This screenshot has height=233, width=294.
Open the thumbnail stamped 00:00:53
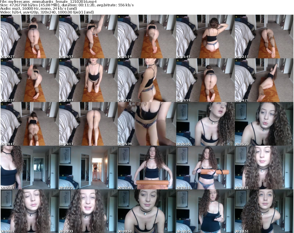[88, 36]
